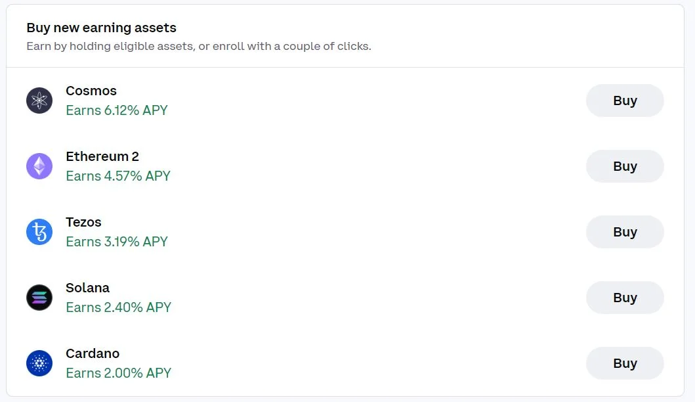Click the Earns 3.19% APY label
The width and height of the screenshot is (695, 402).
point(117,242)
